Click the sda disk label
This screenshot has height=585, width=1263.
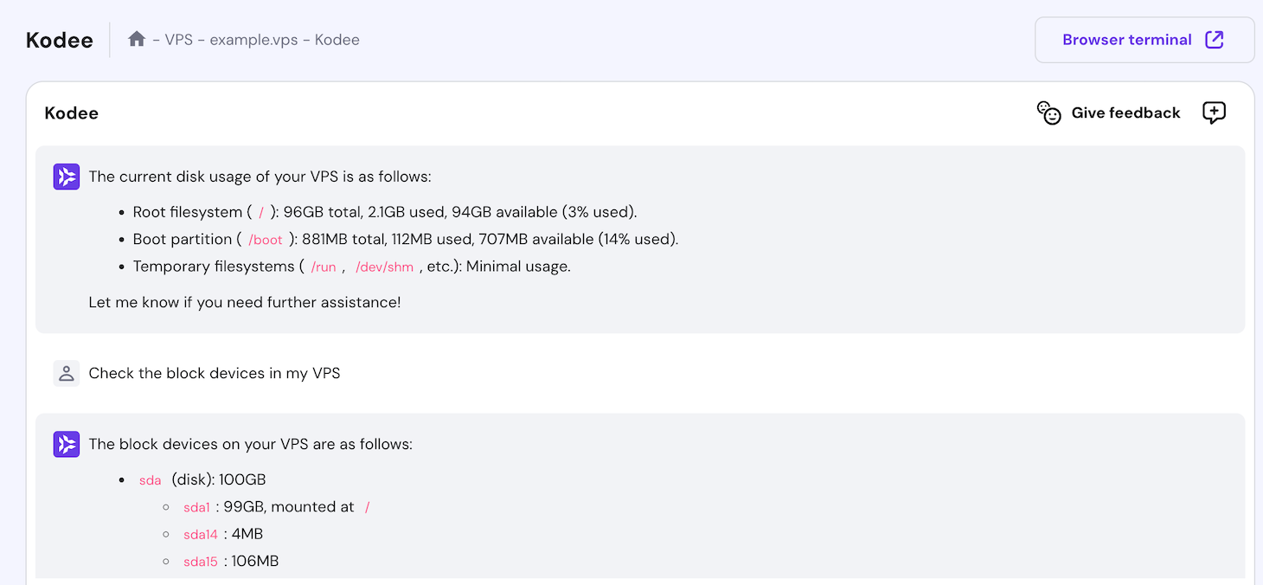(x=150, y=479)
